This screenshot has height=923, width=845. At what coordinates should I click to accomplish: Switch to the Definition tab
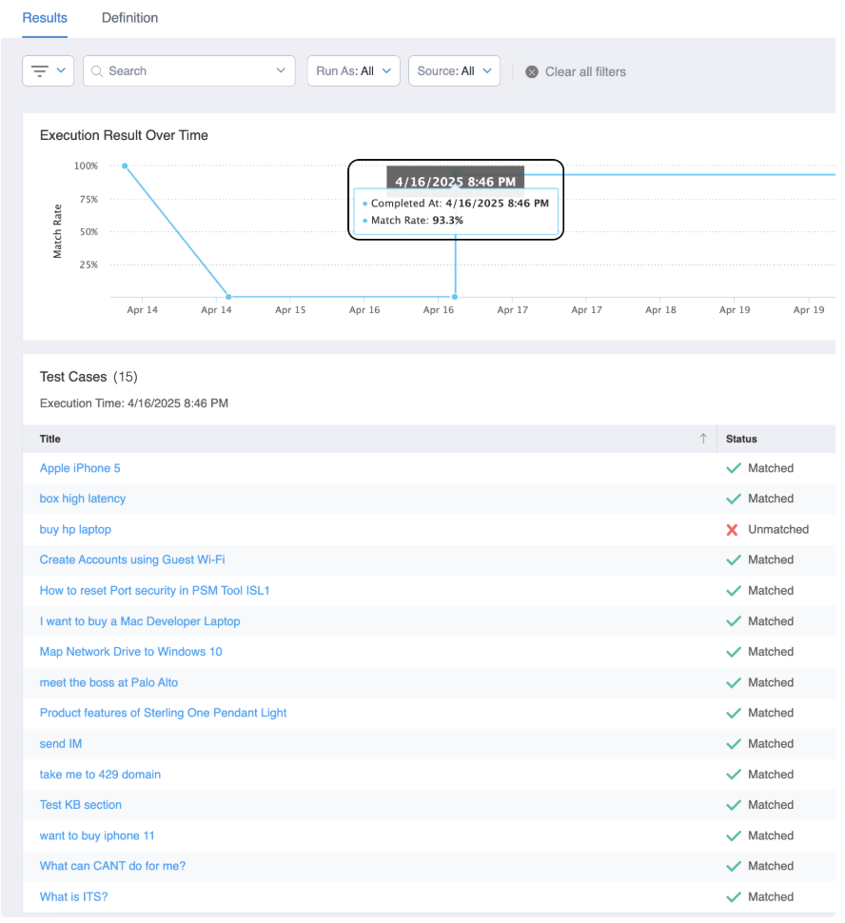coord(129,18)
